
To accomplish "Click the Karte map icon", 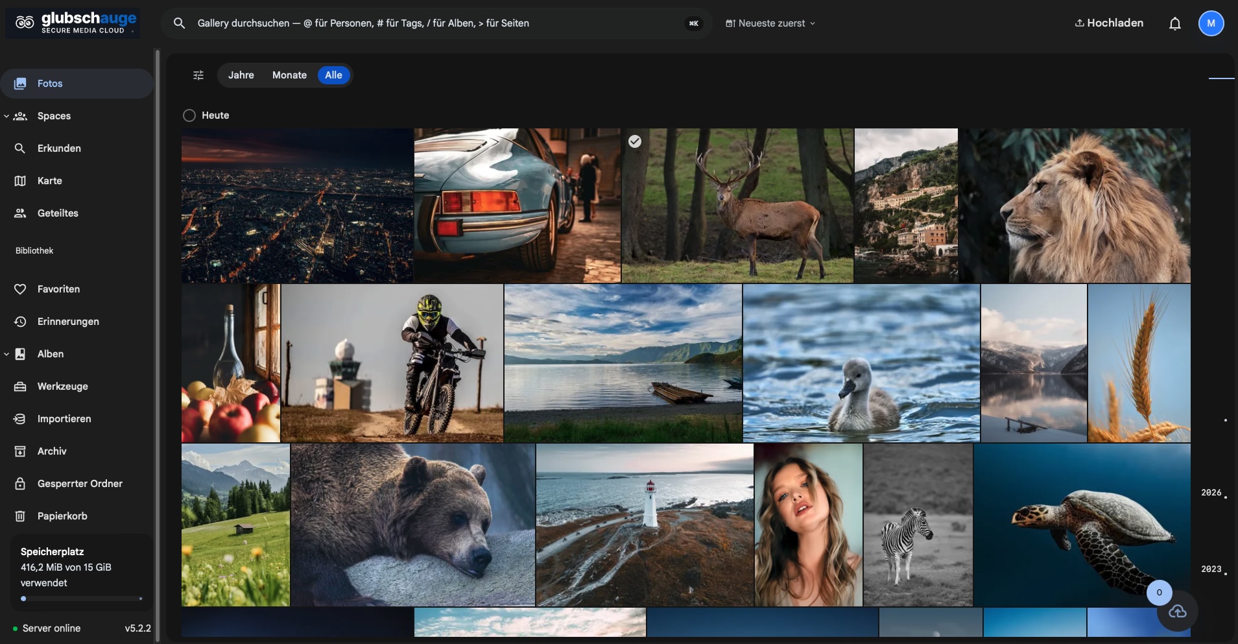I will tap(20, 181).
